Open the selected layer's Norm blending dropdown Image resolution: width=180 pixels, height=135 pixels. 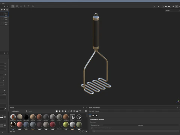(6, 13)
